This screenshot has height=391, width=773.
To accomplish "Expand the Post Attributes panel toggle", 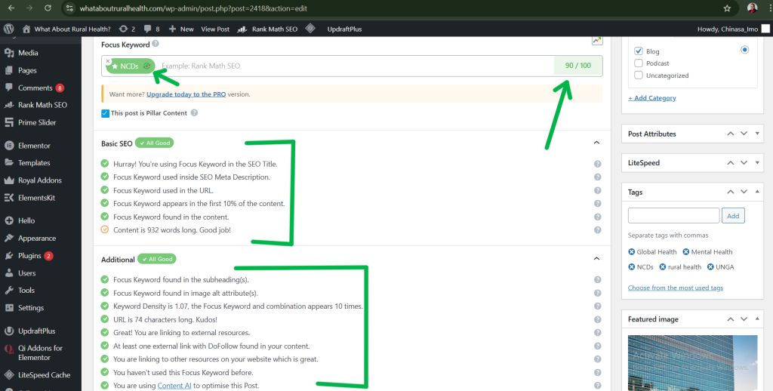I will point(757,134).
